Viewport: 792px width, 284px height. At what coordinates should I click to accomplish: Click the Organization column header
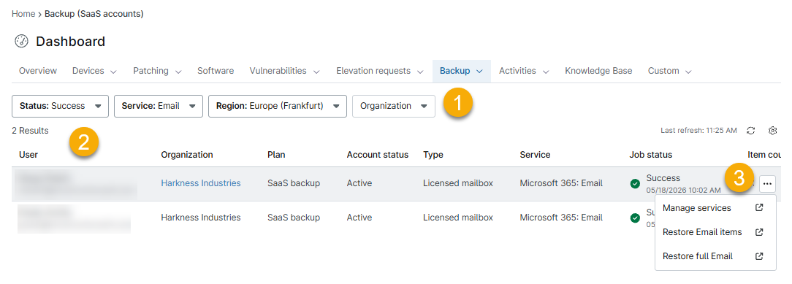click(187, 155)
